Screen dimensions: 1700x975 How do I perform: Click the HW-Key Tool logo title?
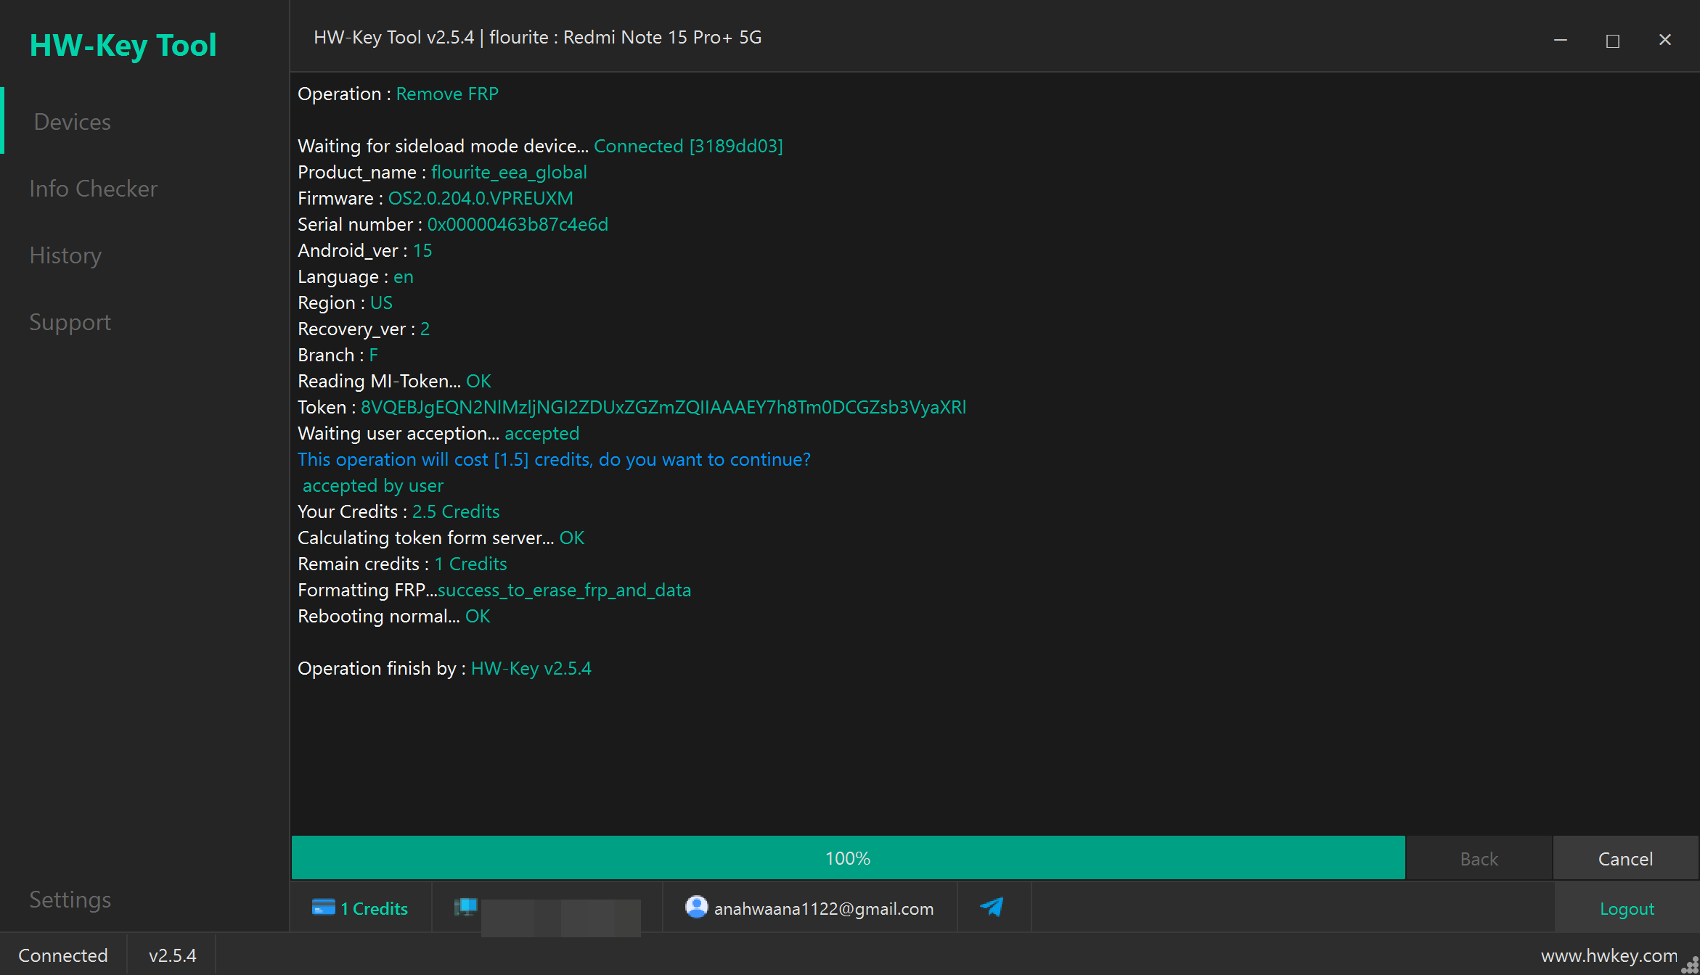(x=123, y=45)
